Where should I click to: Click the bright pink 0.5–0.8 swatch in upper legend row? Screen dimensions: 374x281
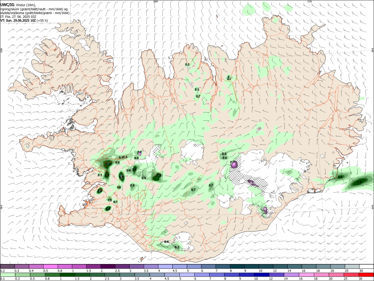point(50,267)
